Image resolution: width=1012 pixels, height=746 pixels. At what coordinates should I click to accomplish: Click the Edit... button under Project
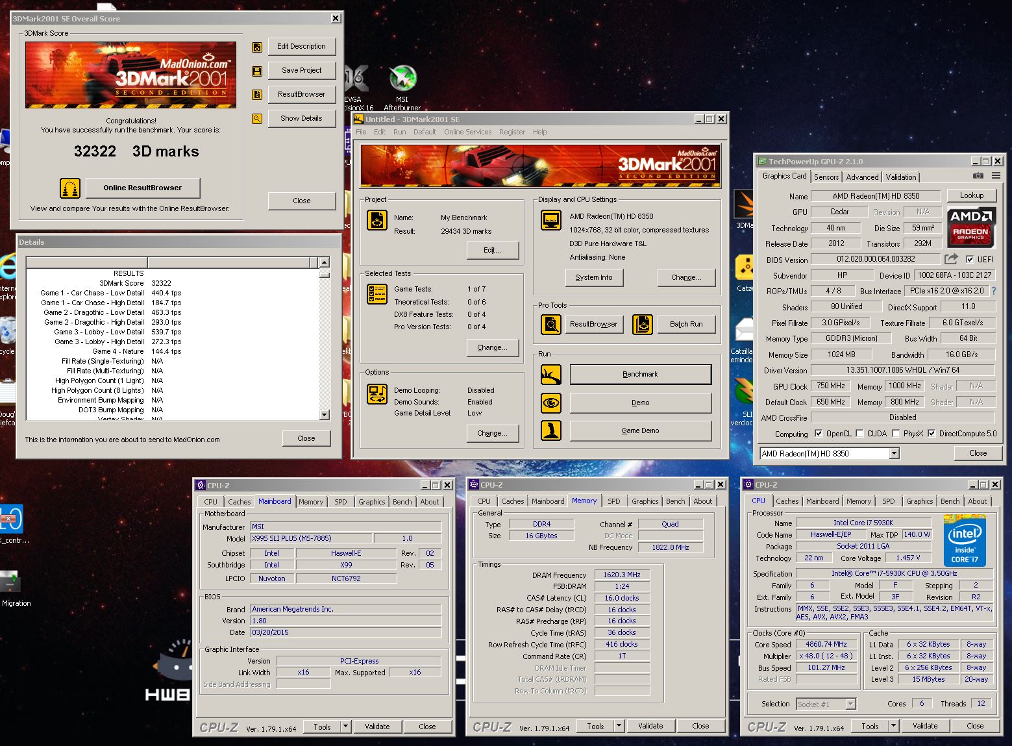pos(492,250)
